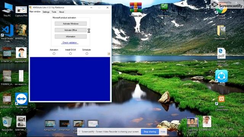Image resolution: width=244 pixels, height=137 pixels.
Task: Minimize the KMSAuto Lite window
Action: (91, 8)
